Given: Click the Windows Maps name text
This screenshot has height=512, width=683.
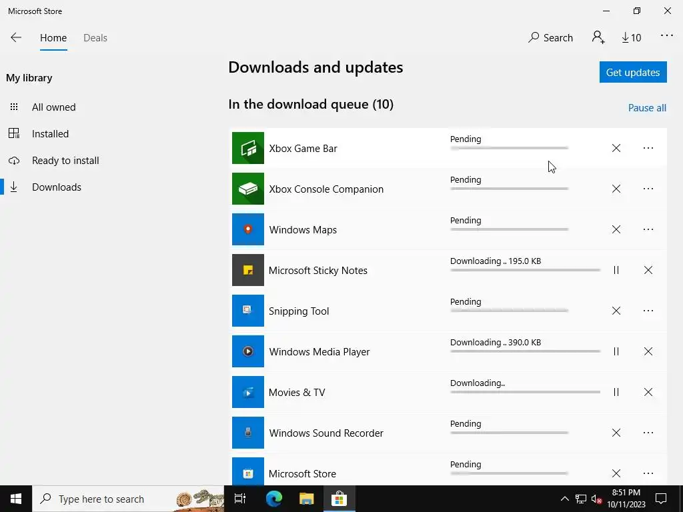Looking at the screenshot, I should [x=303, y=230].
